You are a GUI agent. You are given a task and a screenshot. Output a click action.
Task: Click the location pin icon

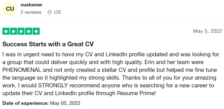tap(49, 12)
